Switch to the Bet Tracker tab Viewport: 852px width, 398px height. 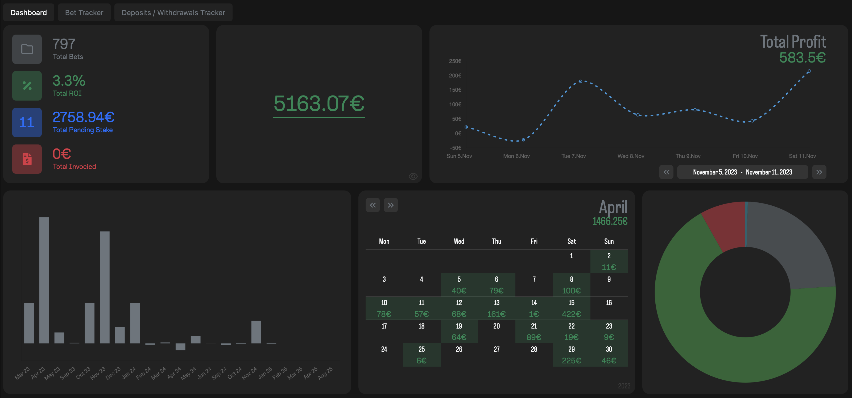[x=84, y=13]
